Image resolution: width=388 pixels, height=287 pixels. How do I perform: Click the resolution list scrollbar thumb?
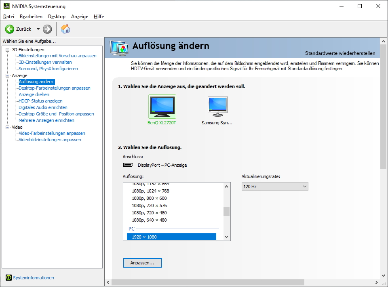pos(226,212)
